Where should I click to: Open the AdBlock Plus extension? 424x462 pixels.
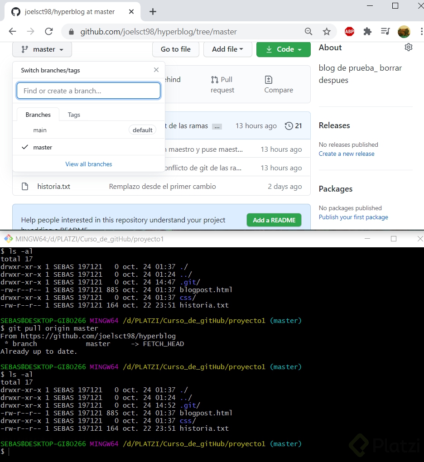(349, 32)
